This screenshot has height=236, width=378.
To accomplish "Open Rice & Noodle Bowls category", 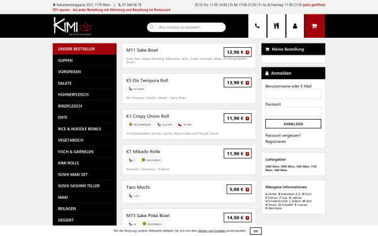I will (84, 129).
